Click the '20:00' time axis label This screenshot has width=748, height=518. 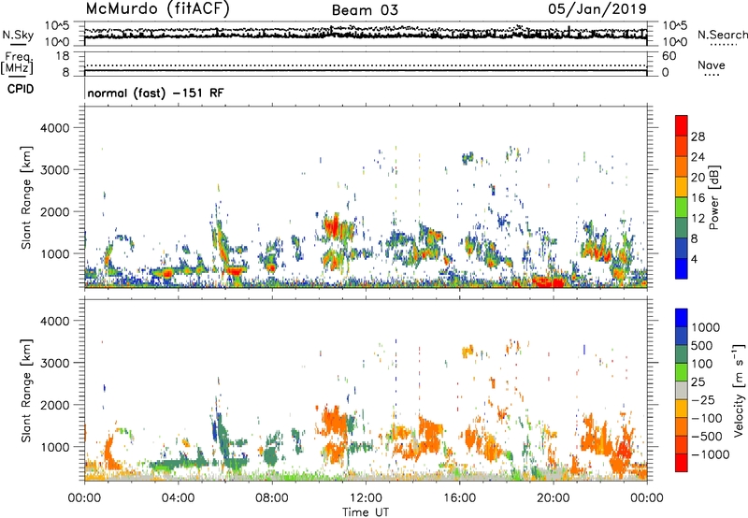[553, 498]
